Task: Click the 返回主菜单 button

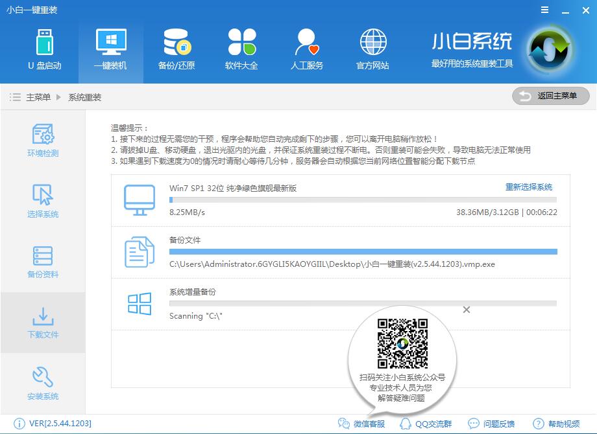Action: pyautogui.click(x=550, y=96)
